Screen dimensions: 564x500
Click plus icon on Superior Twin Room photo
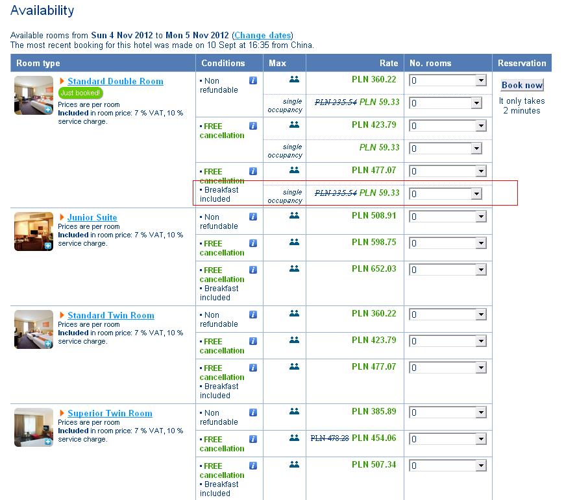click(48, 442)
